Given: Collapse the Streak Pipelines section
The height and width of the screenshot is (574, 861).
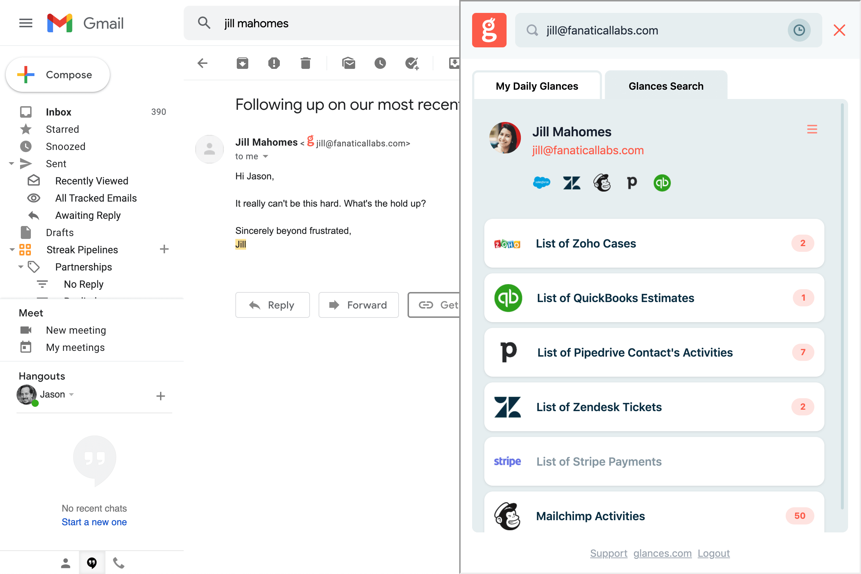Looking at the screenshot, I should (12, 250).
